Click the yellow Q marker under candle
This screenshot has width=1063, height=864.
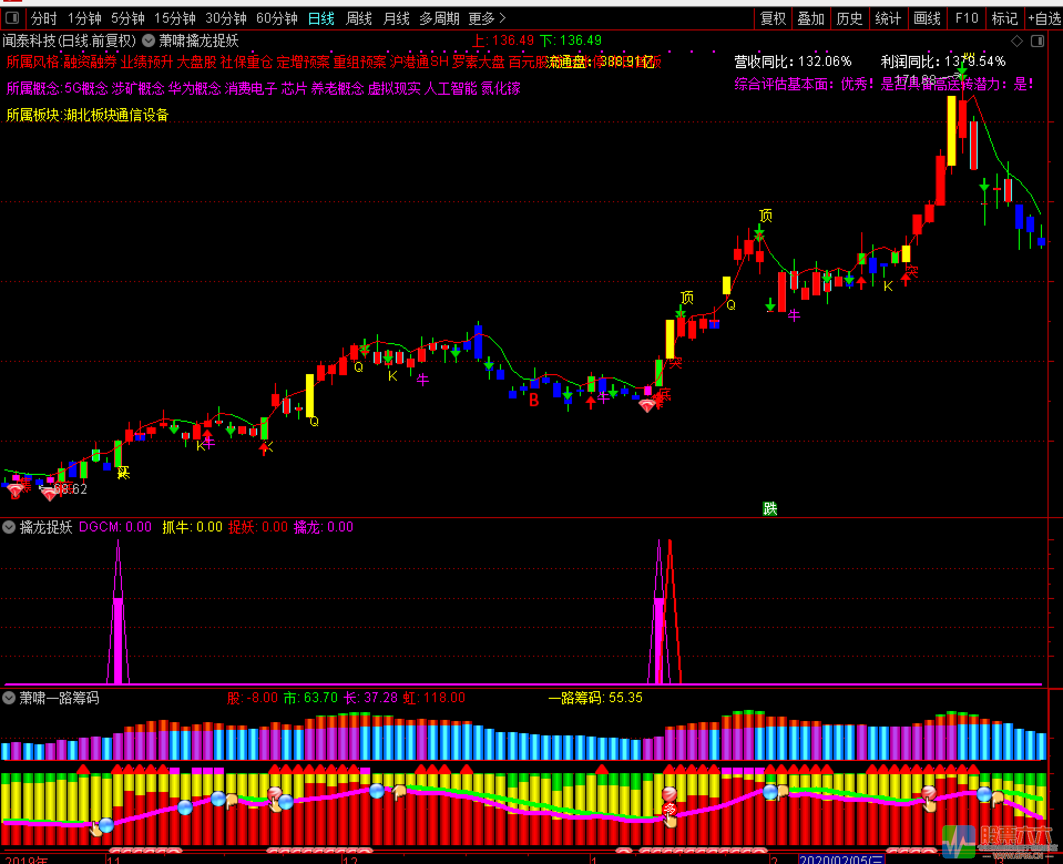point(314,422)
